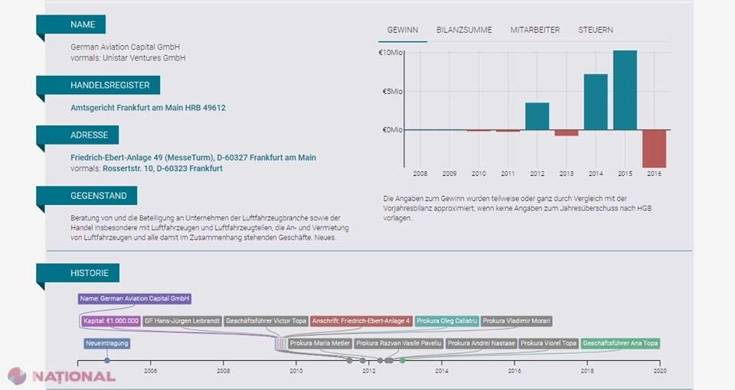
Task: Open Amtsgericht Frankfurt am Main HRB 49612 link
Action: click(148, 108)
